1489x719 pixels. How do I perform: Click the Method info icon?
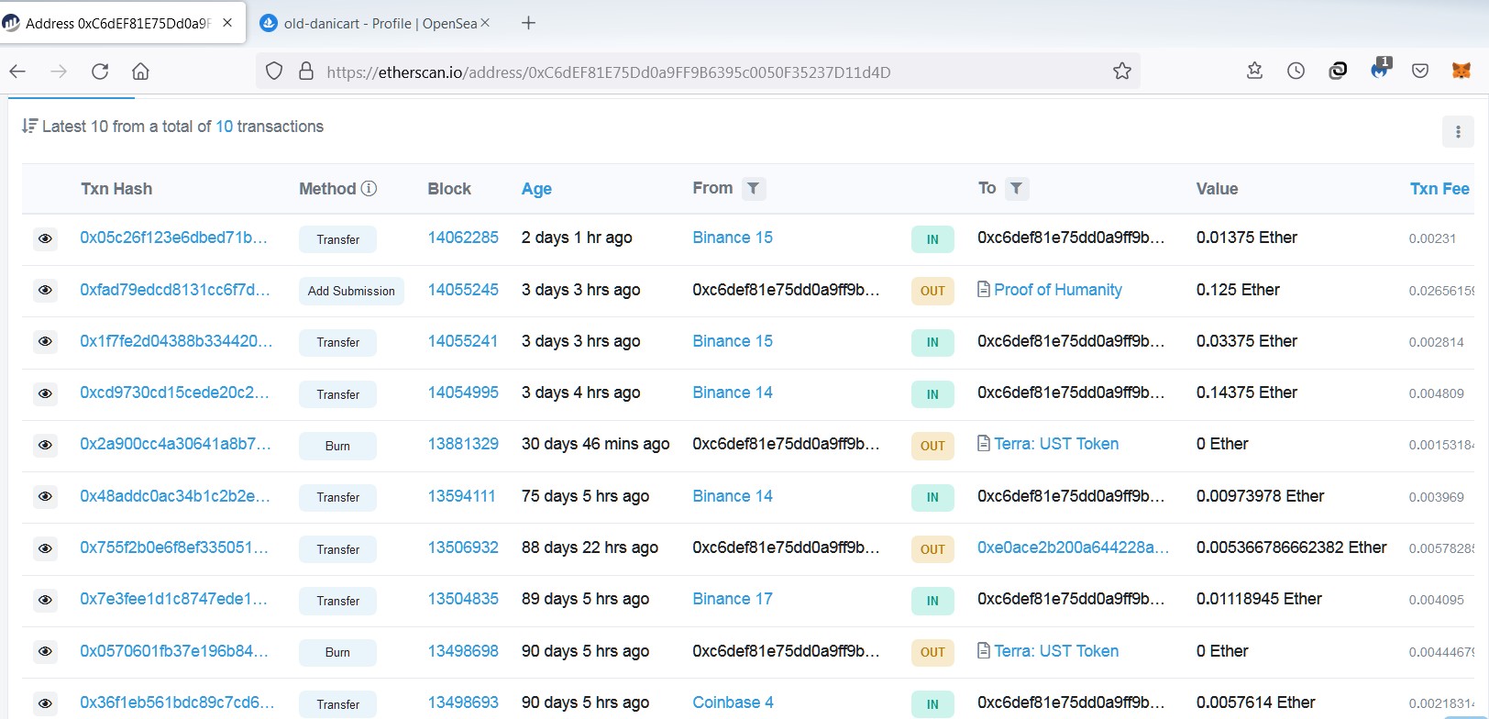[x=369, y=188]
